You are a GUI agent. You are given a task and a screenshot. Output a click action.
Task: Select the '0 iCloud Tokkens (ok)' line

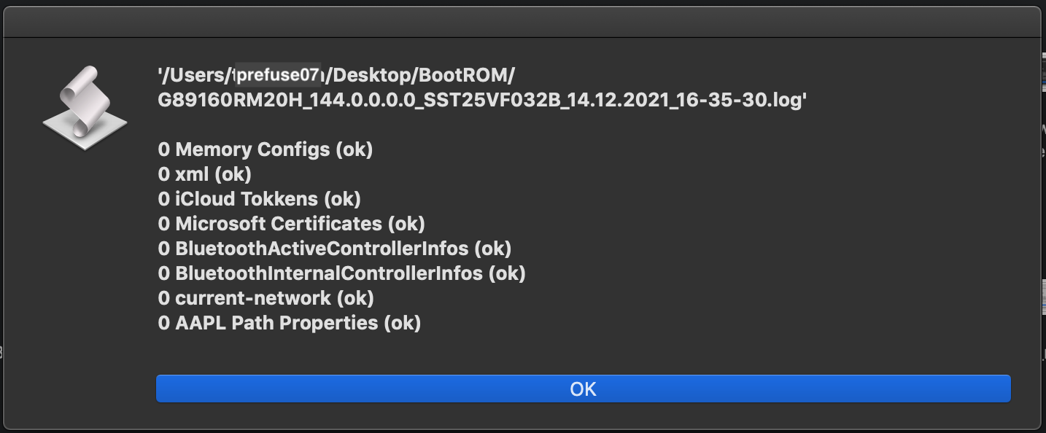pos(259,199)
